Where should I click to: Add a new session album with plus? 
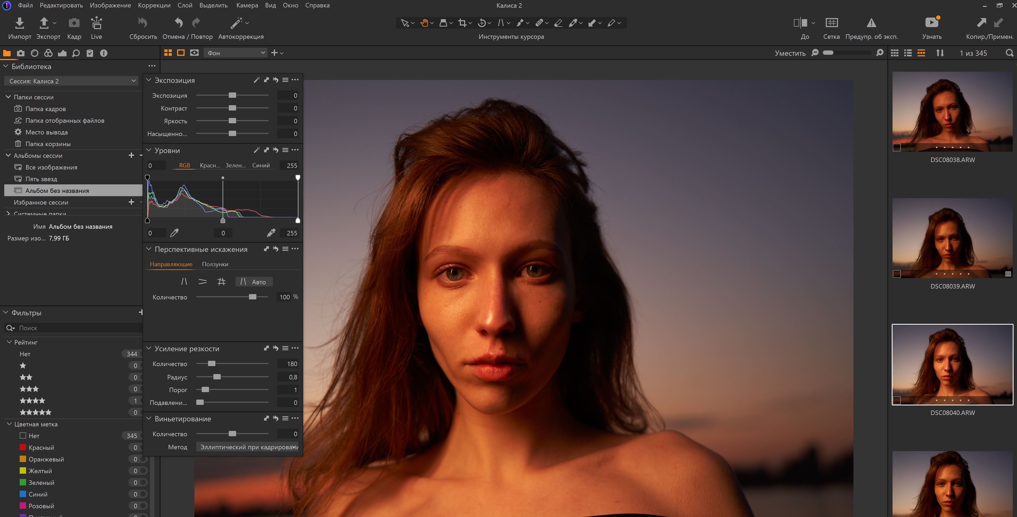[131, 155]
